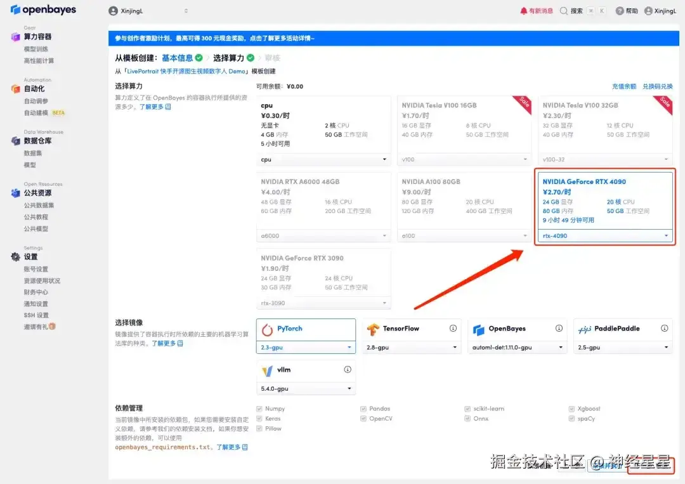Open the 公共资源 section icon
685x484 pixels.
coord(16,193)
